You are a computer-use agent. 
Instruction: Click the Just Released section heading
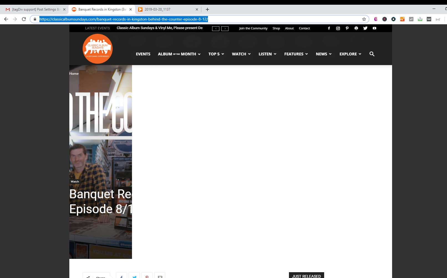(x=306, y=276)
